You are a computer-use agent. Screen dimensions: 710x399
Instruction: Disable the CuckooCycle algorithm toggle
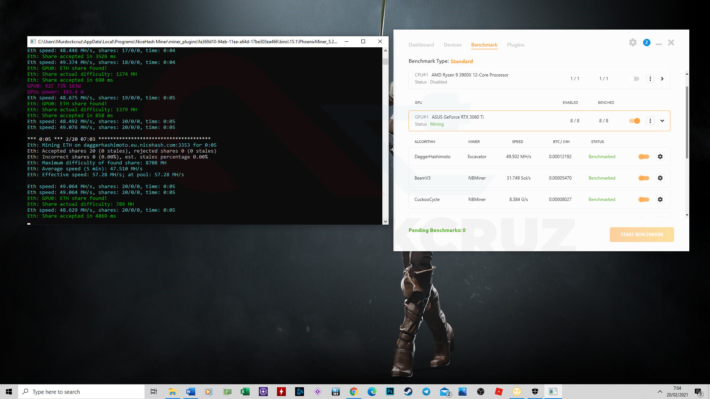click(643, 199)
